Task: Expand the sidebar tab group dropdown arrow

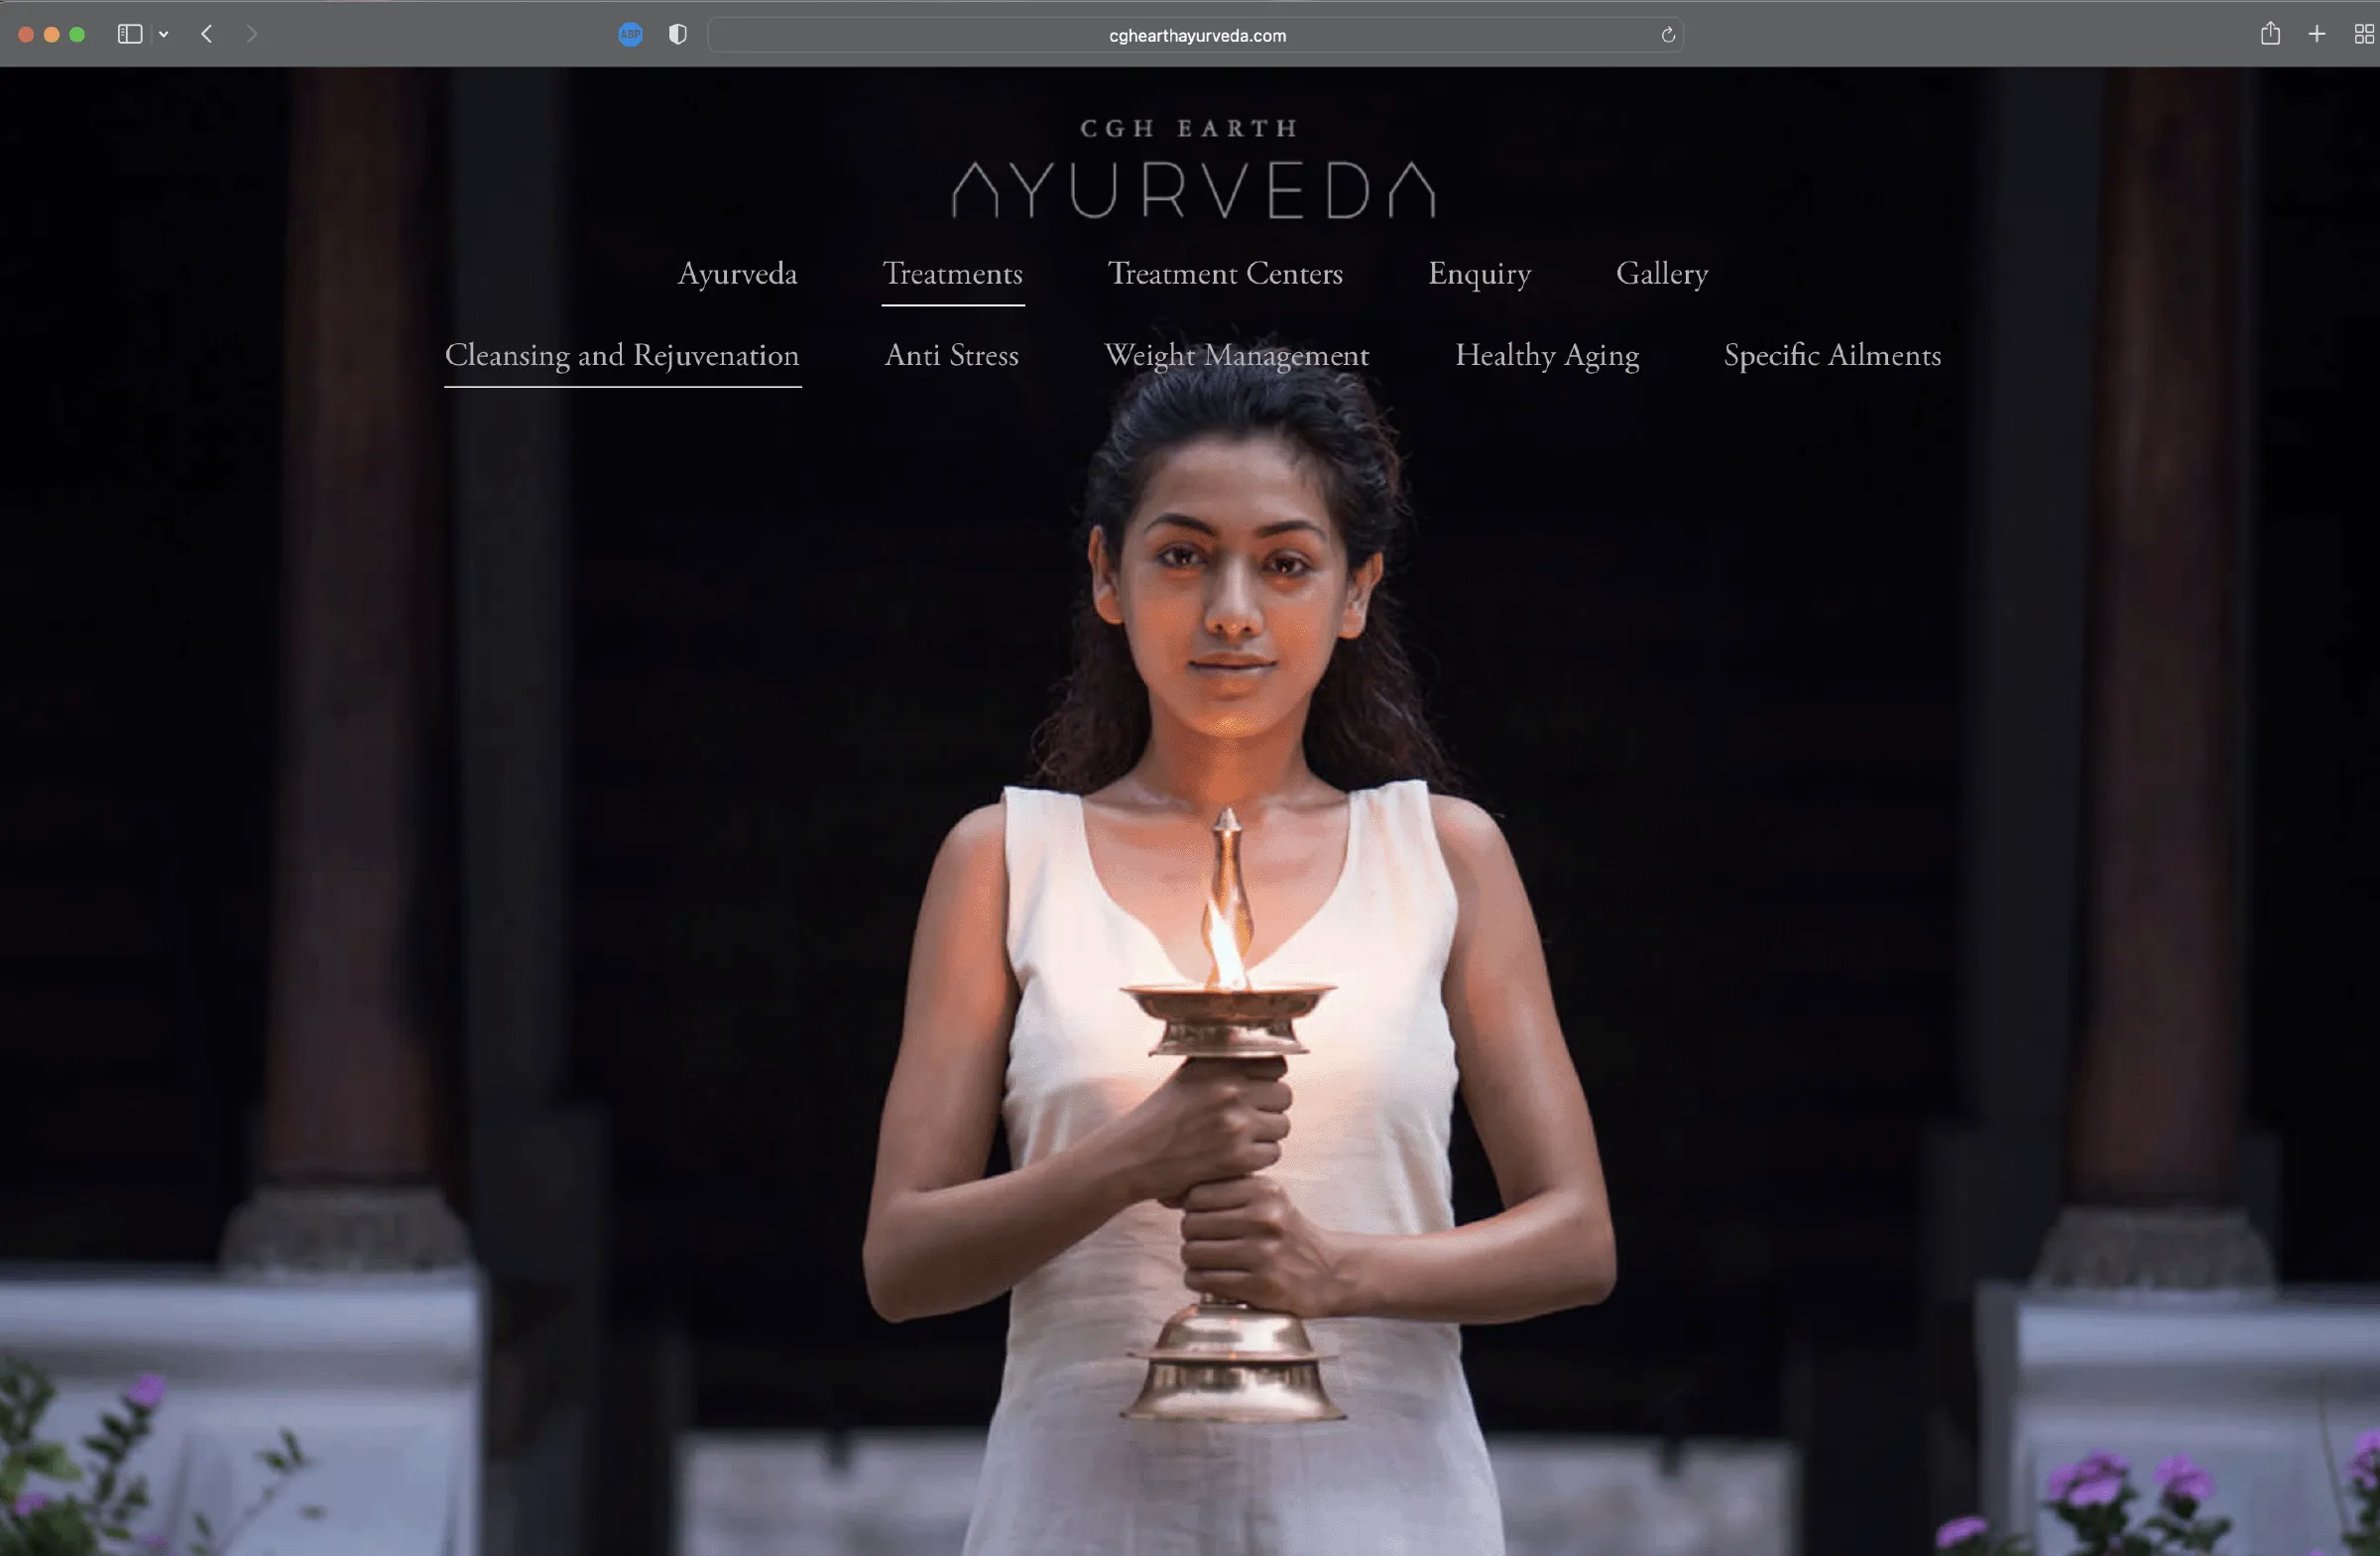Action: pyautogui.click(x=164, y=34)
